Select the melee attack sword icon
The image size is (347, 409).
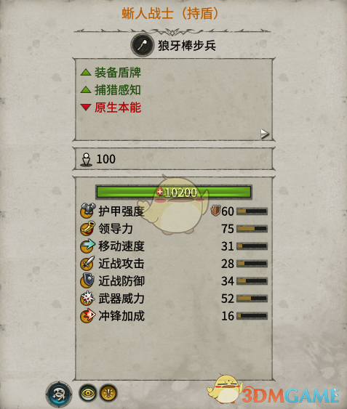pos(87,264)
